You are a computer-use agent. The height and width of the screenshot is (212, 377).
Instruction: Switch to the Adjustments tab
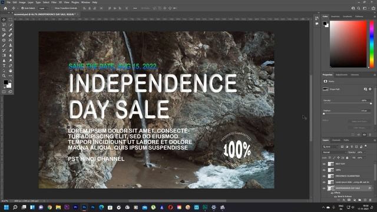tap(342, 75)
